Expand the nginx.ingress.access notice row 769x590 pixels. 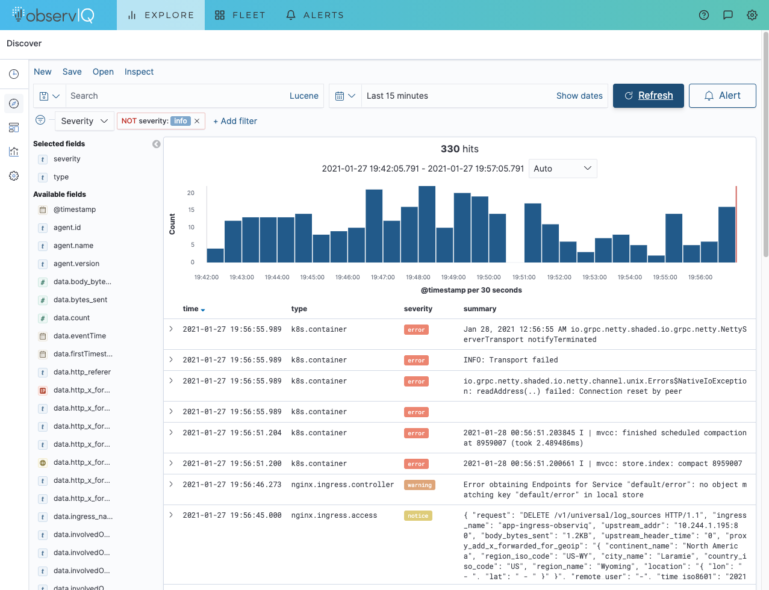(x=171, y=515)
